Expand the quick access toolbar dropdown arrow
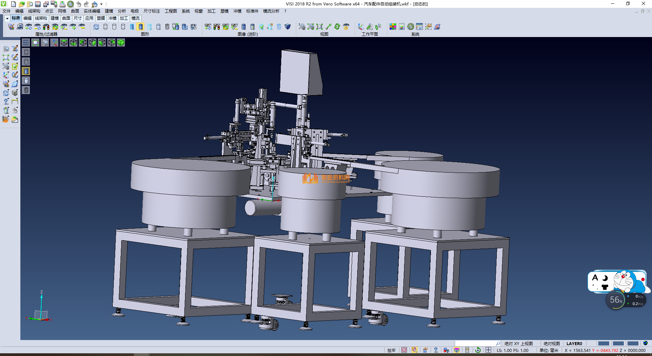652x356 pixels. click(101, 4)
